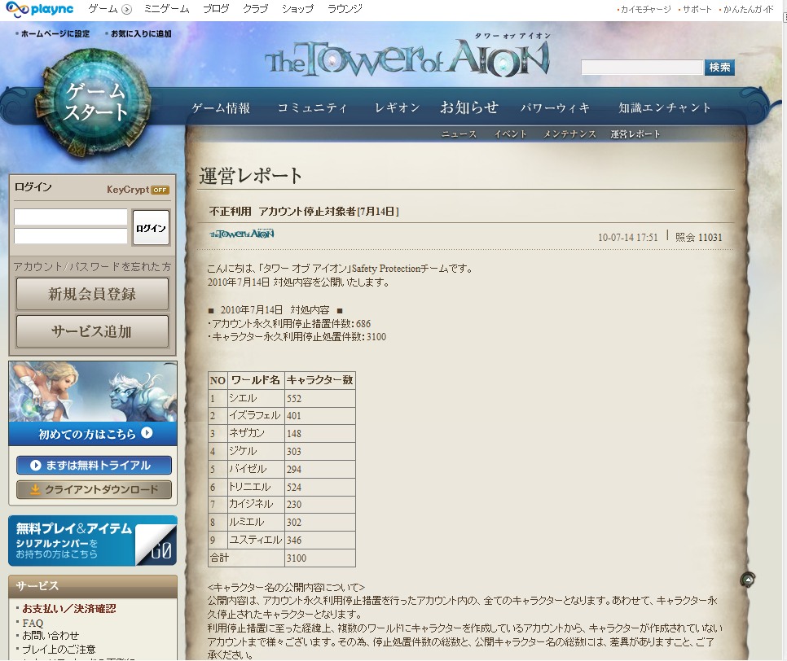Open ブログ in the top bar
Image resolution: width=787 pixels, height=661 pixels.
click(x=216, y=9)
